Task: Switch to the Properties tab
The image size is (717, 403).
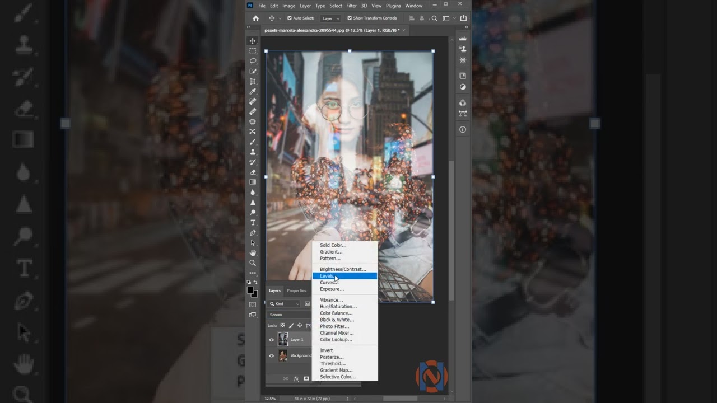Action: 296,290
